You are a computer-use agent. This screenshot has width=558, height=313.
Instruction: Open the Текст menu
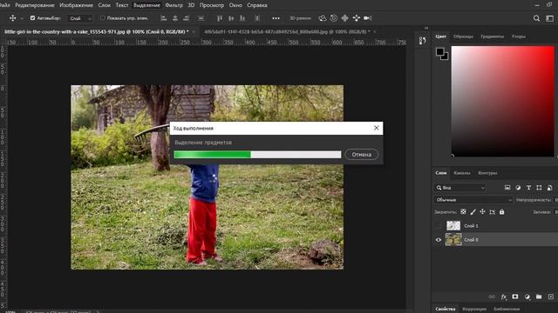coord(122,5)
